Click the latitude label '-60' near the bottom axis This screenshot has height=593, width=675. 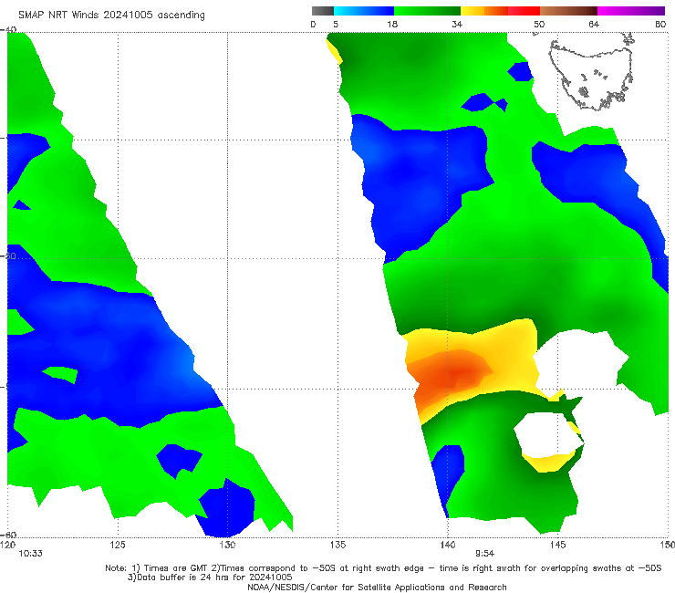point(9,535)
